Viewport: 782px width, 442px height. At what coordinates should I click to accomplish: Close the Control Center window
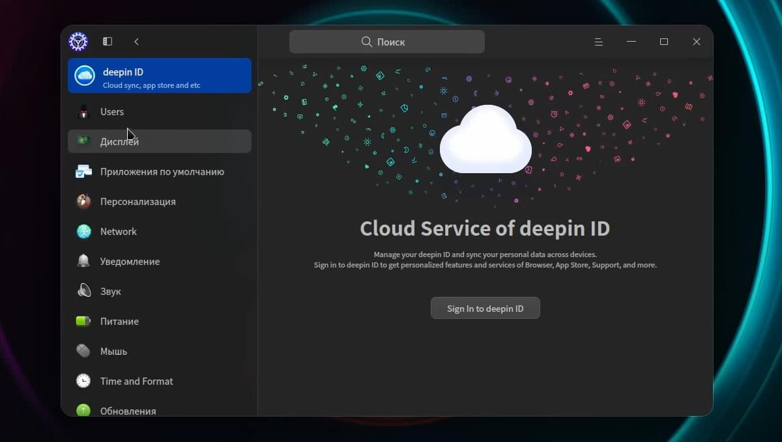[x=696, y=42]
